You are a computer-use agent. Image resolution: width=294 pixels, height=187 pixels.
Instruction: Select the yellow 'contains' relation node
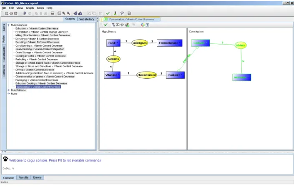pyautogui.click(x=113, y=59)
